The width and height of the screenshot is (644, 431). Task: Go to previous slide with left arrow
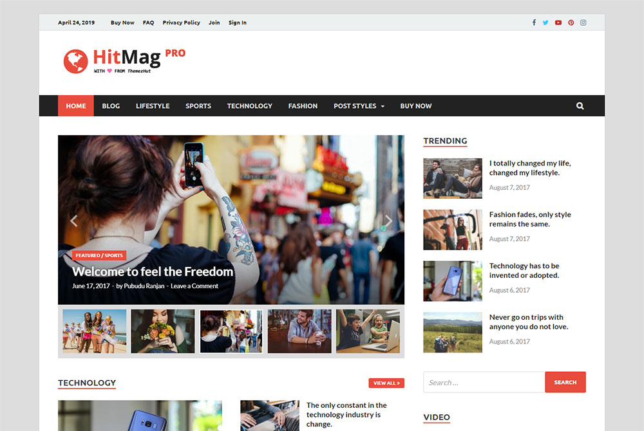[x=73, y=221]
